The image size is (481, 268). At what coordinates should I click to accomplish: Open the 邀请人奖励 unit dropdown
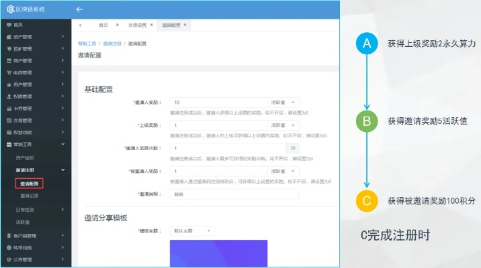click(x=285, y=103)
